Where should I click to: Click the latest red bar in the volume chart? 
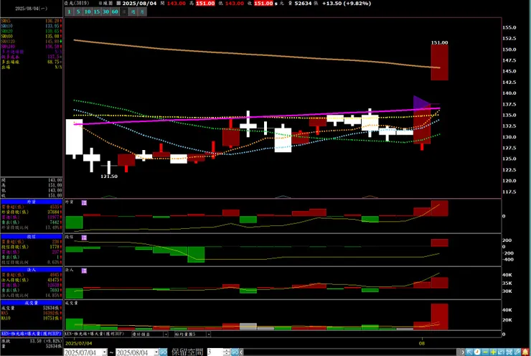(440, 317)
